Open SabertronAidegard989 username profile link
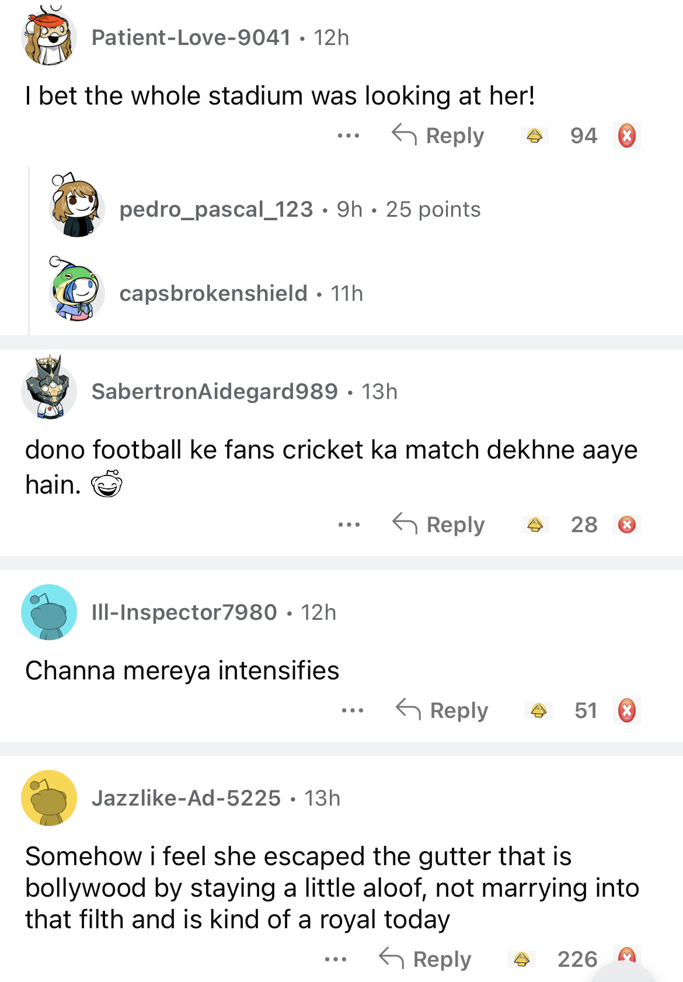The image size is (683, 982). point(214,391)
